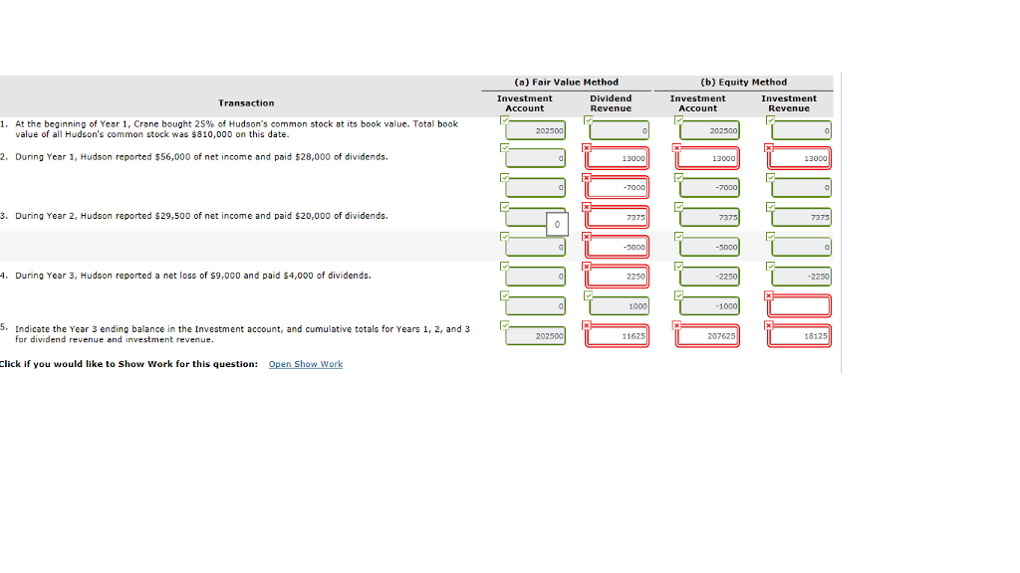Click the red X icon on the -7000 Dividend Revenue entry
1020x573 pixels.
(x=586, y=176)
